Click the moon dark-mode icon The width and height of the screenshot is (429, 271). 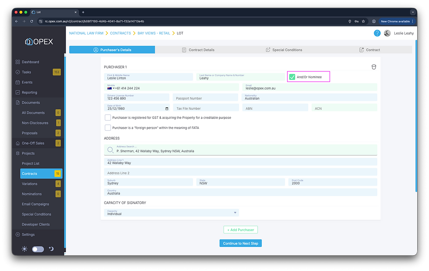click(51, 249)
